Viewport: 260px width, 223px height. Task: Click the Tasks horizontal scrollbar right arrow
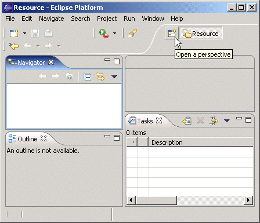point(248,200)
